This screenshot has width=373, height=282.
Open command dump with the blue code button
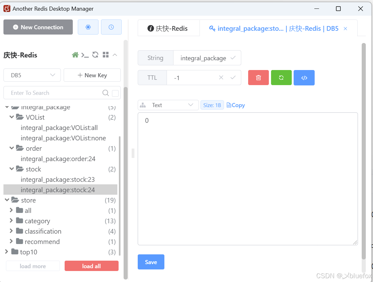(304, 78)
